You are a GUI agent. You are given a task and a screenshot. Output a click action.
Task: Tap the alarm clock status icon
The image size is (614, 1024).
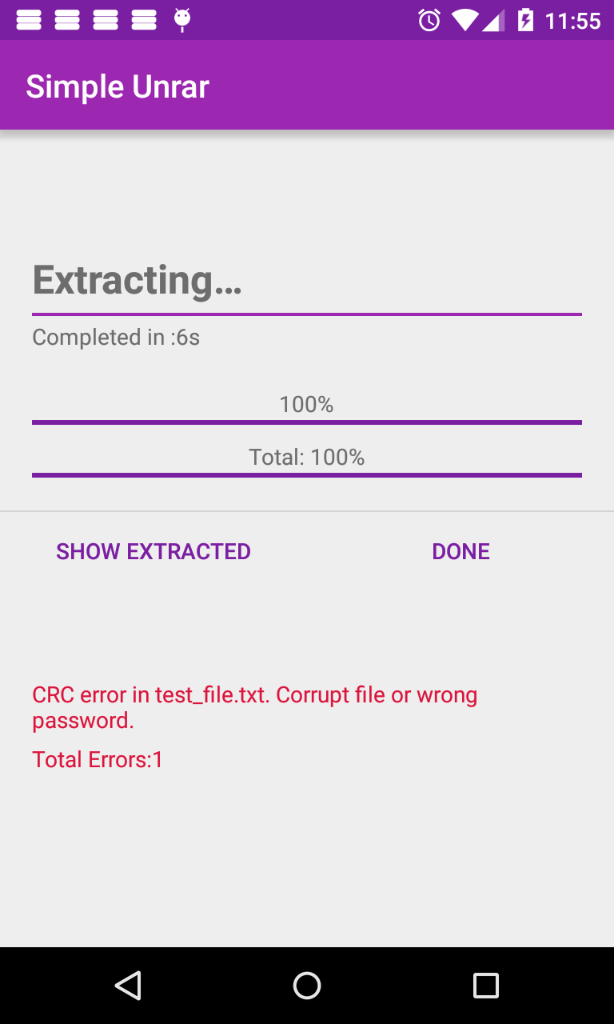[429, 20]
